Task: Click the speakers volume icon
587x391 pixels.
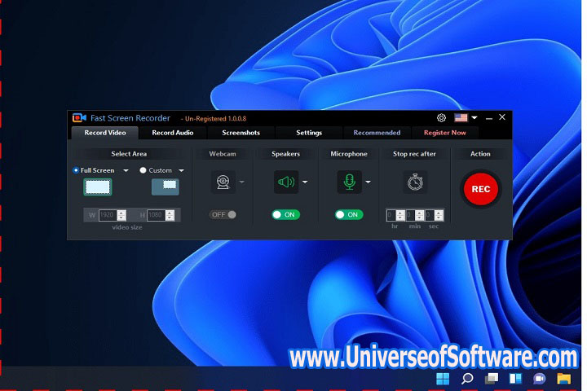Action: pyautogui.click(x=286, y=182)
